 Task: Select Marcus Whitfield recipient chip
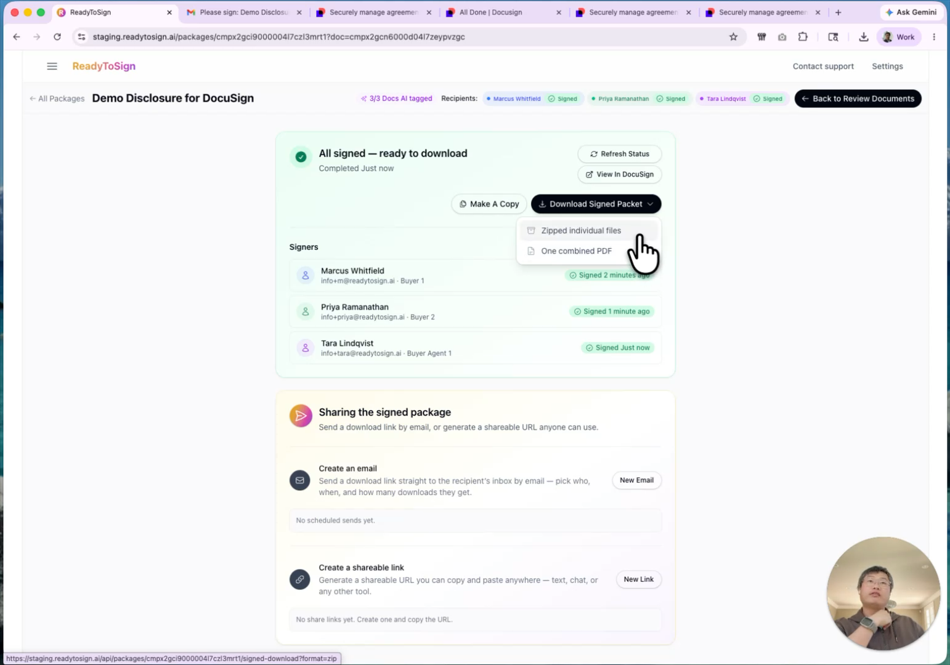533,99
